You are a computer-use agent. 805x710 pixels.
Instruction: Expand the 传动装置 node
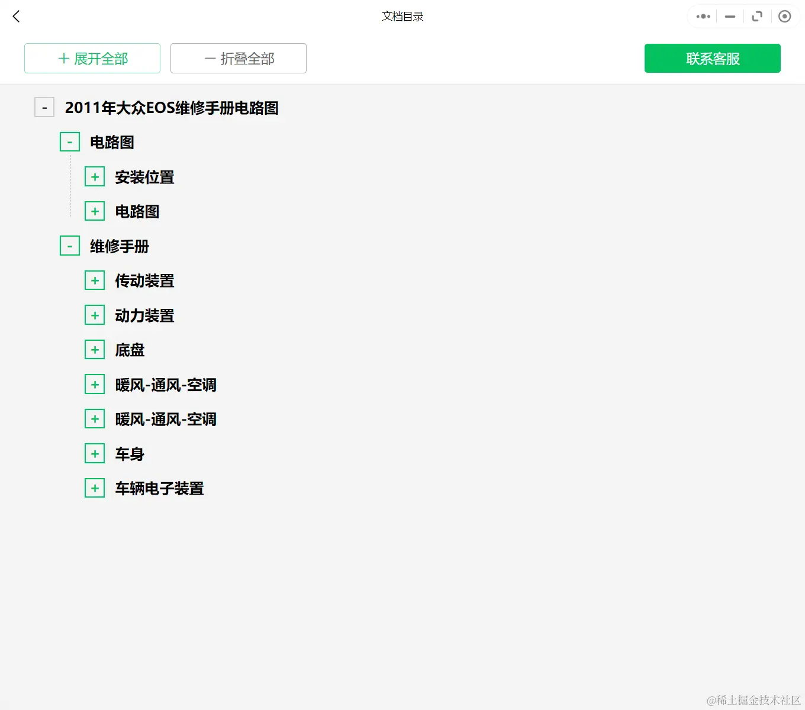coord(95,280)
